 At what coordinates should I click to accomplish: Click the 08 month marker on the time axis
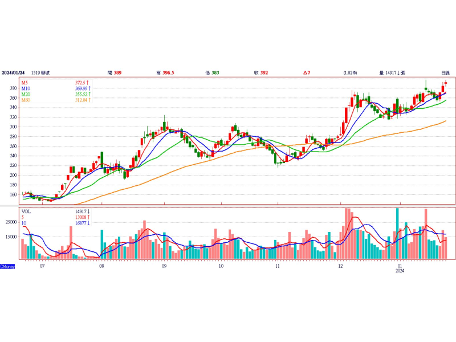point(101,266)
